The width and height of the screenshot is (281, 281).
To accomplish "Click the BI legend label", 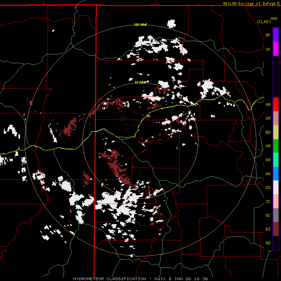I will (x=268, y=229).
